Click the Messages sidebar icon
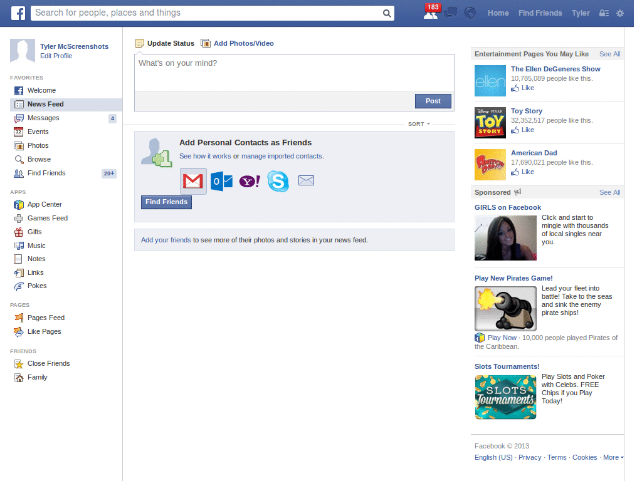The image size is (642, 481). (x=19, y=118)
